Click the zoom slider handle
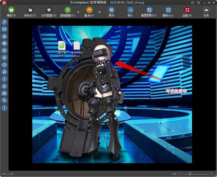This screenshot has height=177, width=217. coord(190,174)
